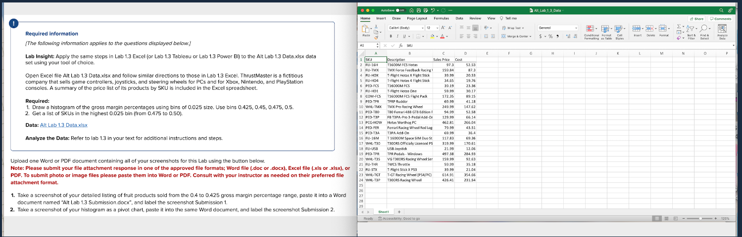Click the yellow Fill Color button
Screen dimensions: 742x237
click(x=432, y=36)
